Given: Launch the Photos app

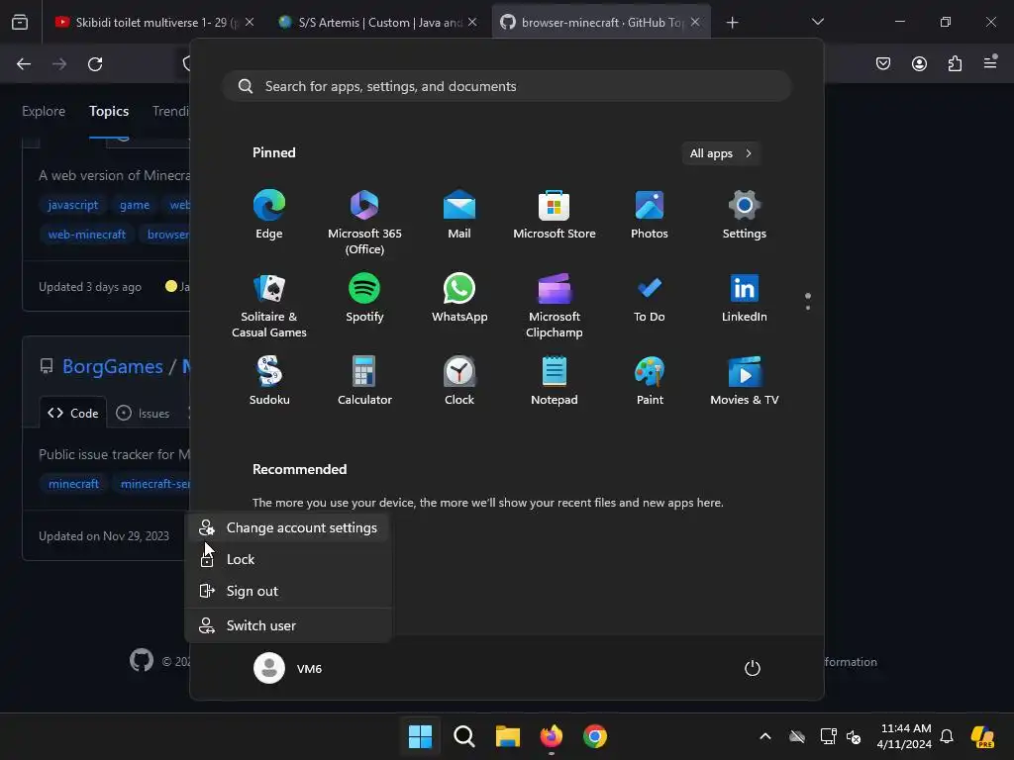Looking at the screenshot, I should coord(650,215).
